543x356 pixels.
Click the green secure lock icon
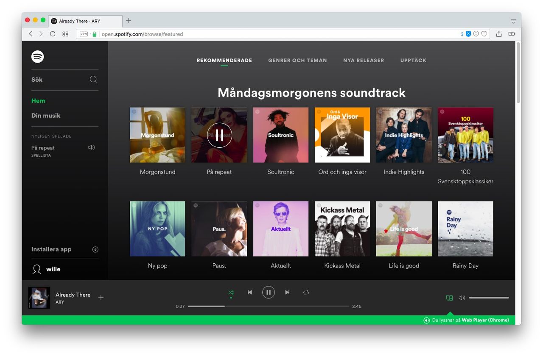tap(95, 34)
